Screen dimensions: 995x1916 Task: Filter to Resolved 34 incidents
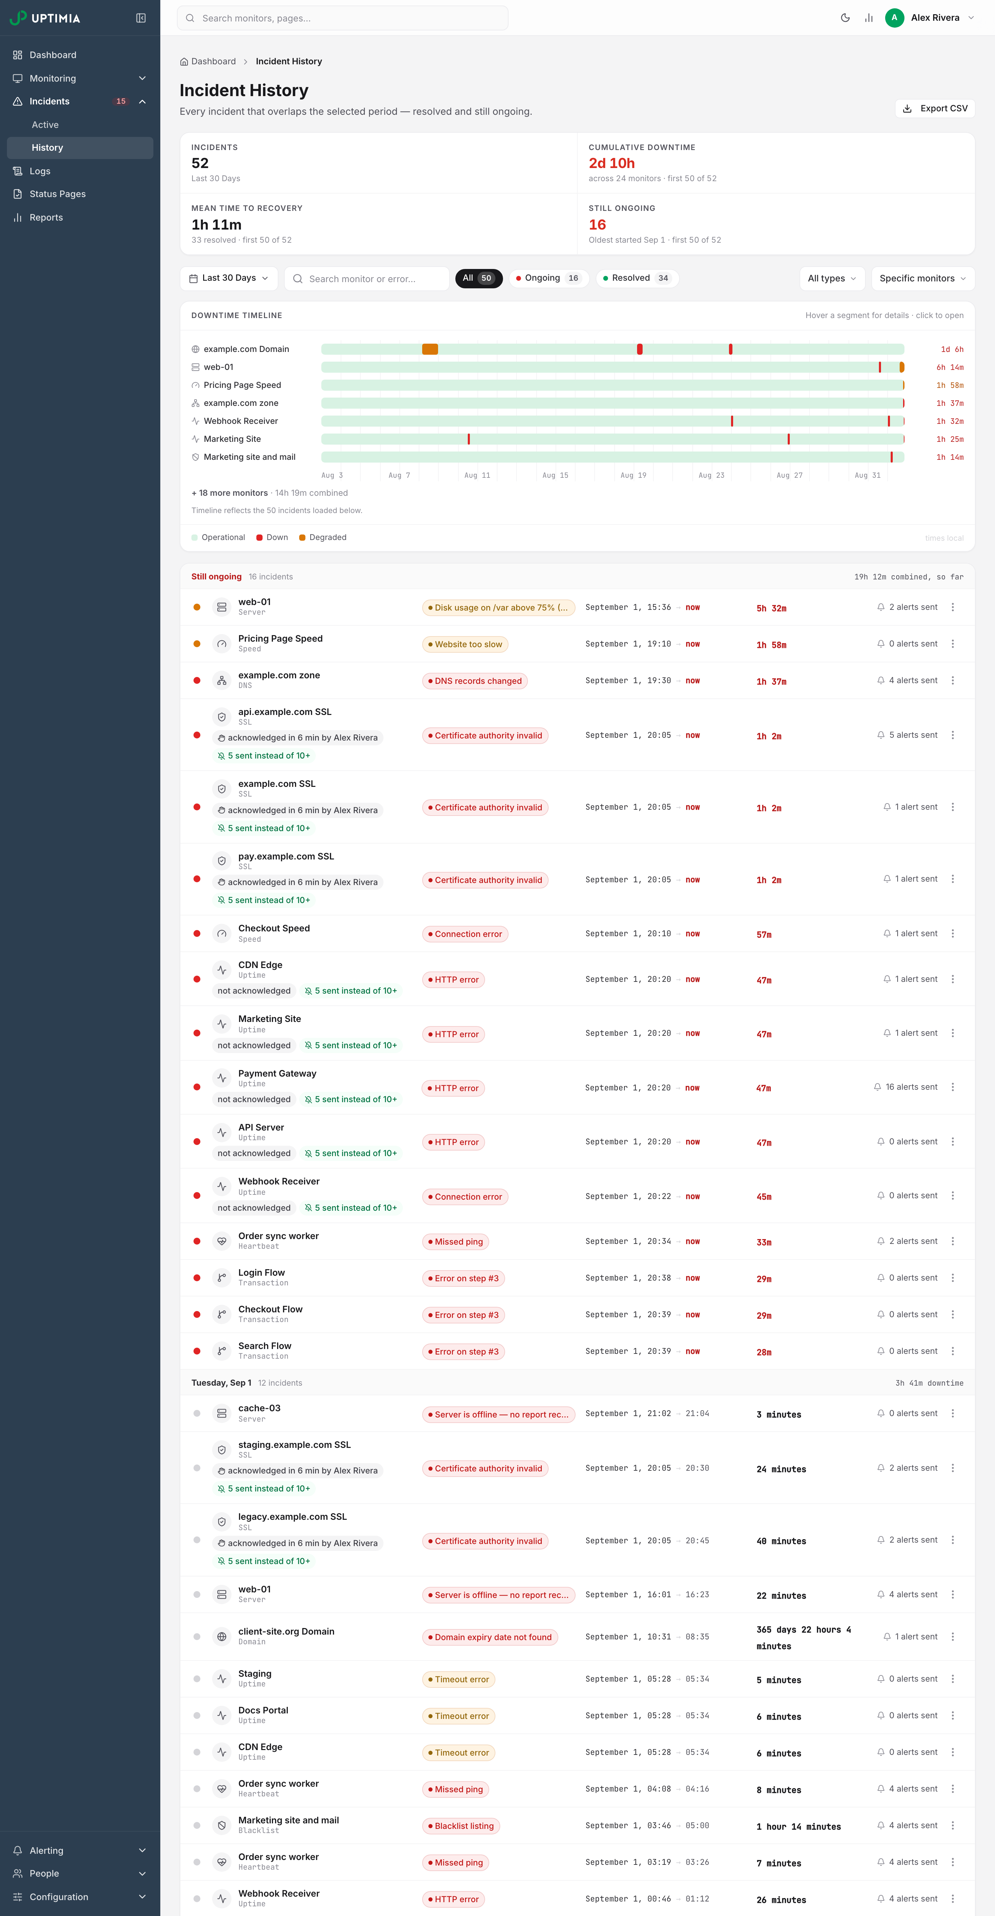637,278
